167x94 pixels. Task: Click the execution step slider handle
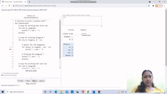coord(31,78)
